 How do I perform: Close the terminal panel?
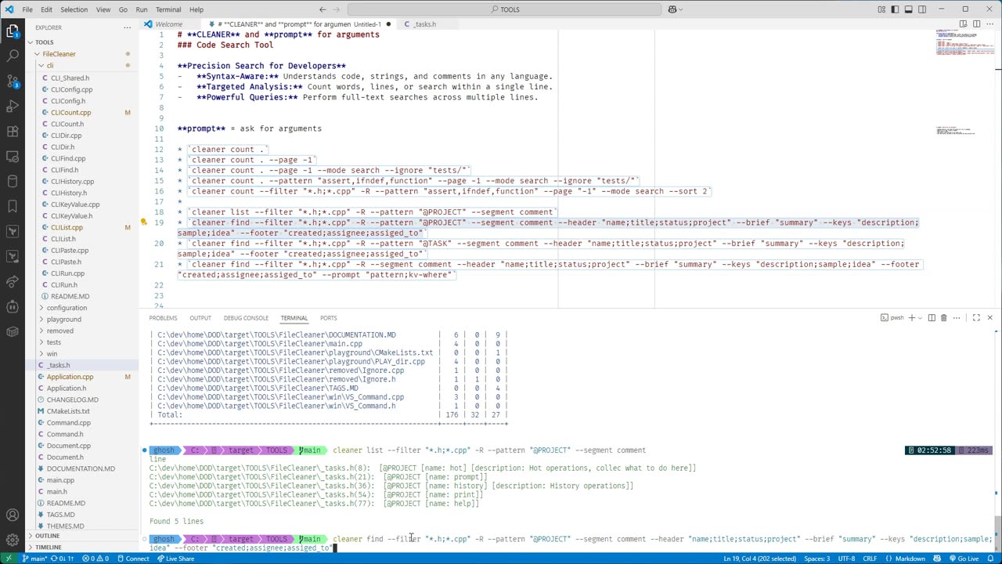(989, 318)
